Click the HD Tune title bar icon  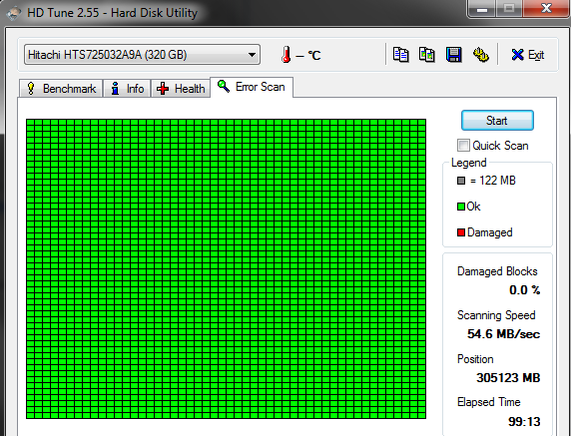tap(14, 13)
